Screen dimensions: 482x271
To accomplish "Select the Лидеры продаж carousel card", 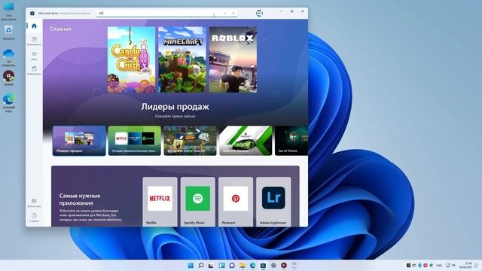I will [x=79, y=141].
